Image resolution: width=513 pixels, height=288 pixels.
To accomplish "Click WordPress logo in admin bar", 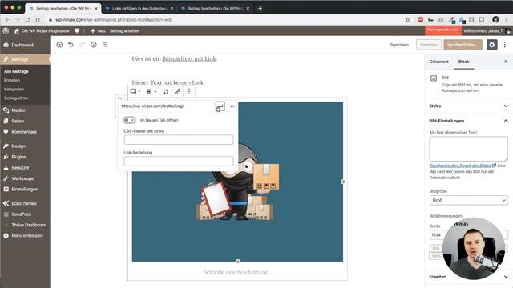I will [x=6, y=30].
